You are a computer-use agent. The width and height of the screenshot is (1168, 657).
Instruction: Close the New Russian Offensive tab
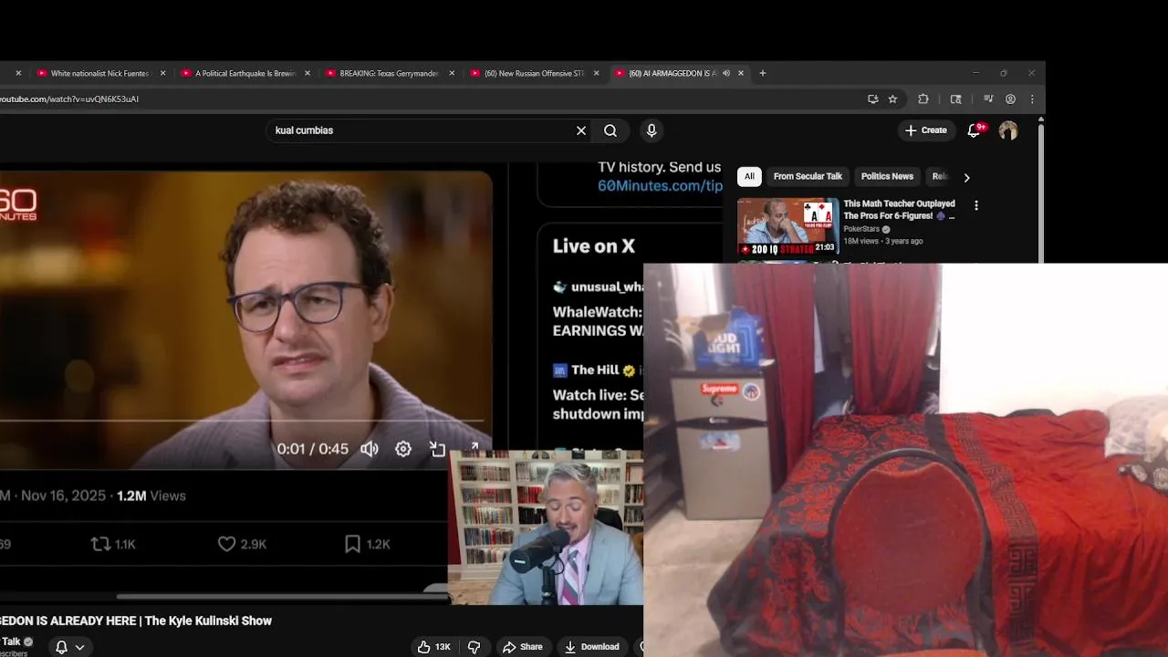click(x=597, y=73)
